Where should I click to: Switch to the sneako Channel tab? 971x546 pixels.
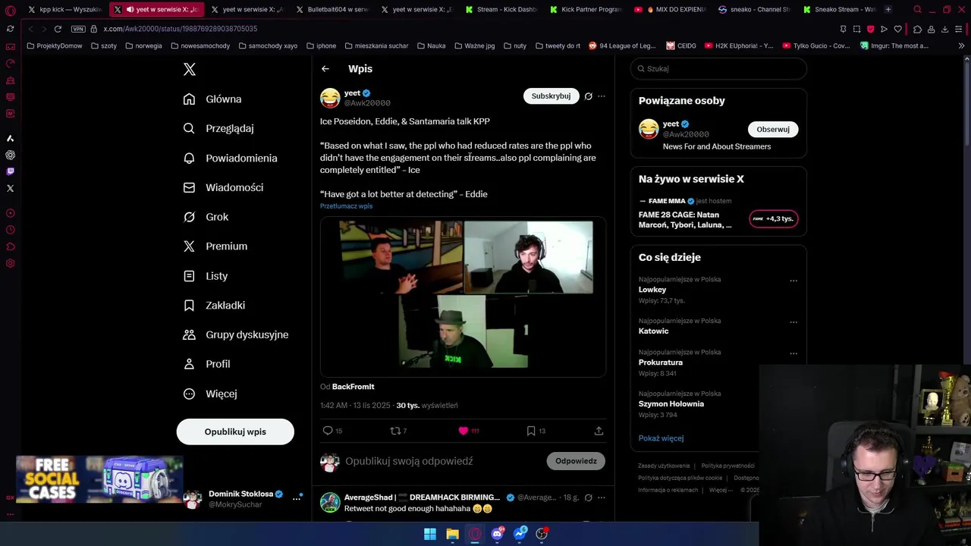click(753, 10)
